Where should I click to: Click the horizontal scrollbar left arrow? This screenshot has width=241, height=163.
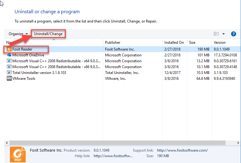(7, 143)
